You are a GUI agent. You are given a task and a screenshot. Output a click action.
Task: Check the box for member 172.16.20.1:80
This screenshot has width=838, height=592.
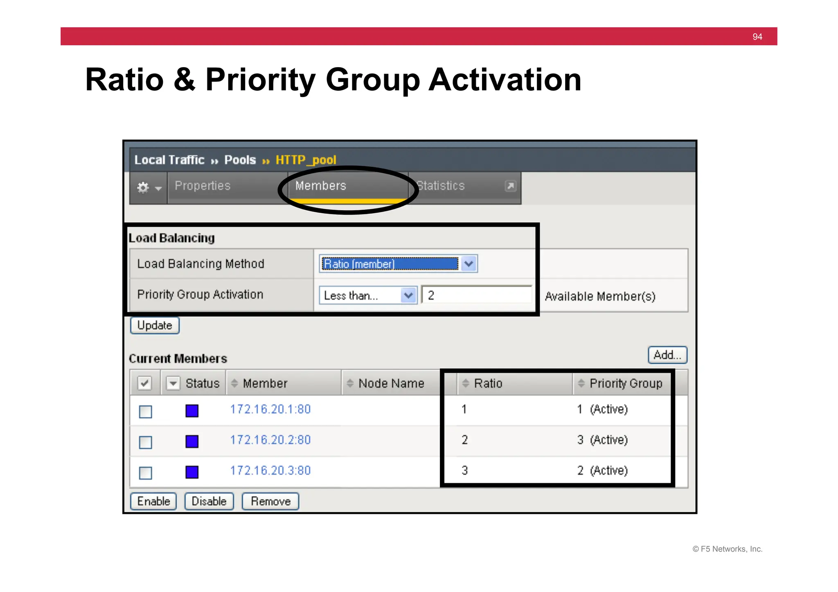(145, 412)
